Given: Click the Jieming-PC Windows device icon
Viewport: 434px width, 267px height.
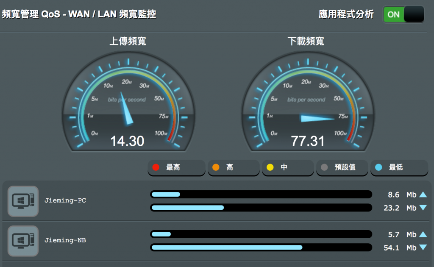Looking at the screenshot, I should click(23, 201).
